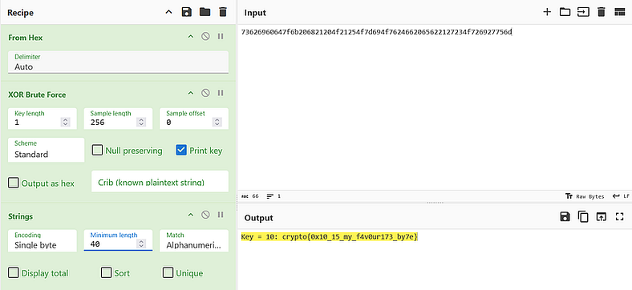This screenshot has width=632, height=290.
Task: Collapse the Recipe pane chevron
Action: 169,12
